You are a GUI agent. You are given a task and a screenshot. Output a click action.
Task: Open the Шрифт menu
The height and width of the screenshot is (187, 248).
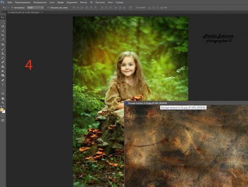61,2
